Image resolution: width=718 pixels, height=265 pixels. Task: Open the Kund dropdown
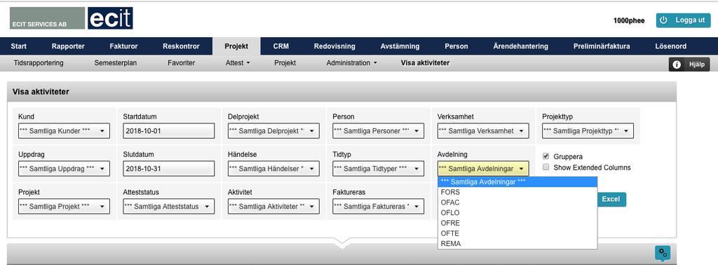[64, 131]
